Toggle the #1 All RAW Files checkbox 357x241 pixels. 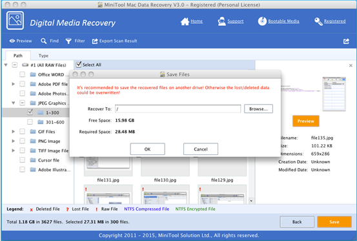coord(15,65)
